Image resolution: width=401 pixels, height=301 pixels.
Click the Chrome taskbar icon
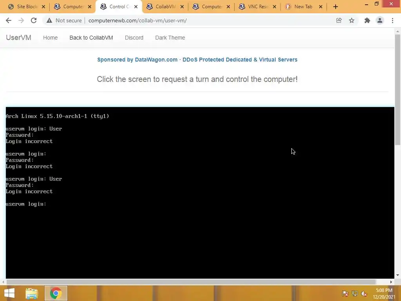(56, 293)
